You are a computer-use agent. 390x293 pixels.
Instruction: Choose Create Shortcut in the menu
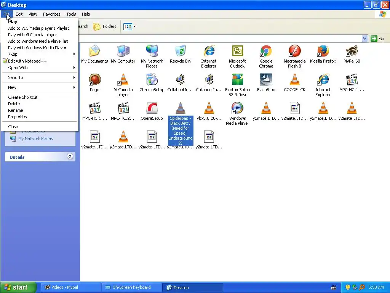40,97
